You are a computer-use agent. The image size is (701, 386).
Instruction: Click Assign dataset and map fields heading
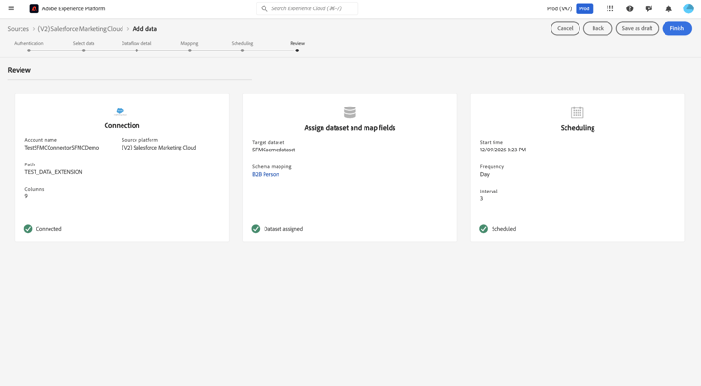(x=350, y=128)
